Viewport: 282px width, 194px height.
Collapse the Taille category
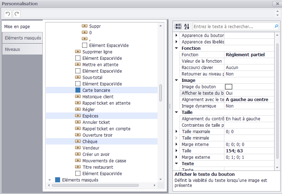pos(176,112)
